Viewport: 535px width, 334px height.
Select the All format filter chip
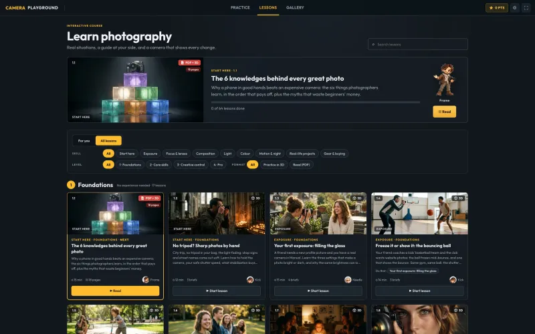coord(253,164)
